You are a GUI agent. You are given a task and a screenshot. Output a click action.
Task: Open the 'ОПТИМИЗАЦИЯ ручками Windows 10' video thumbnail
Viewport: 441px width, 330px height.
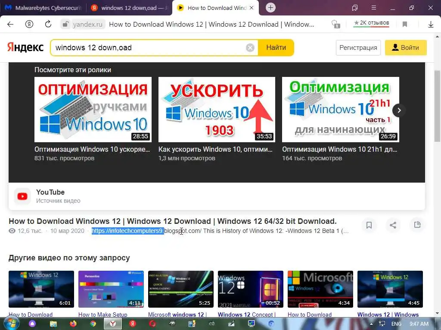93,110
